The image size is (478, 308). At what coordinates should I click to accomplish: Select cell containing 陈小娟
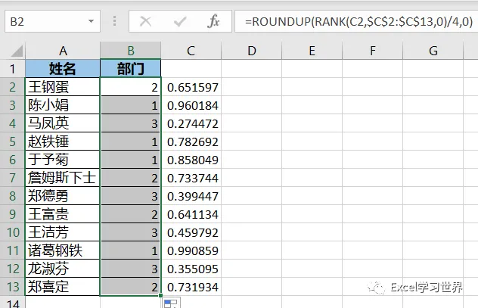[x=63, y=105]
